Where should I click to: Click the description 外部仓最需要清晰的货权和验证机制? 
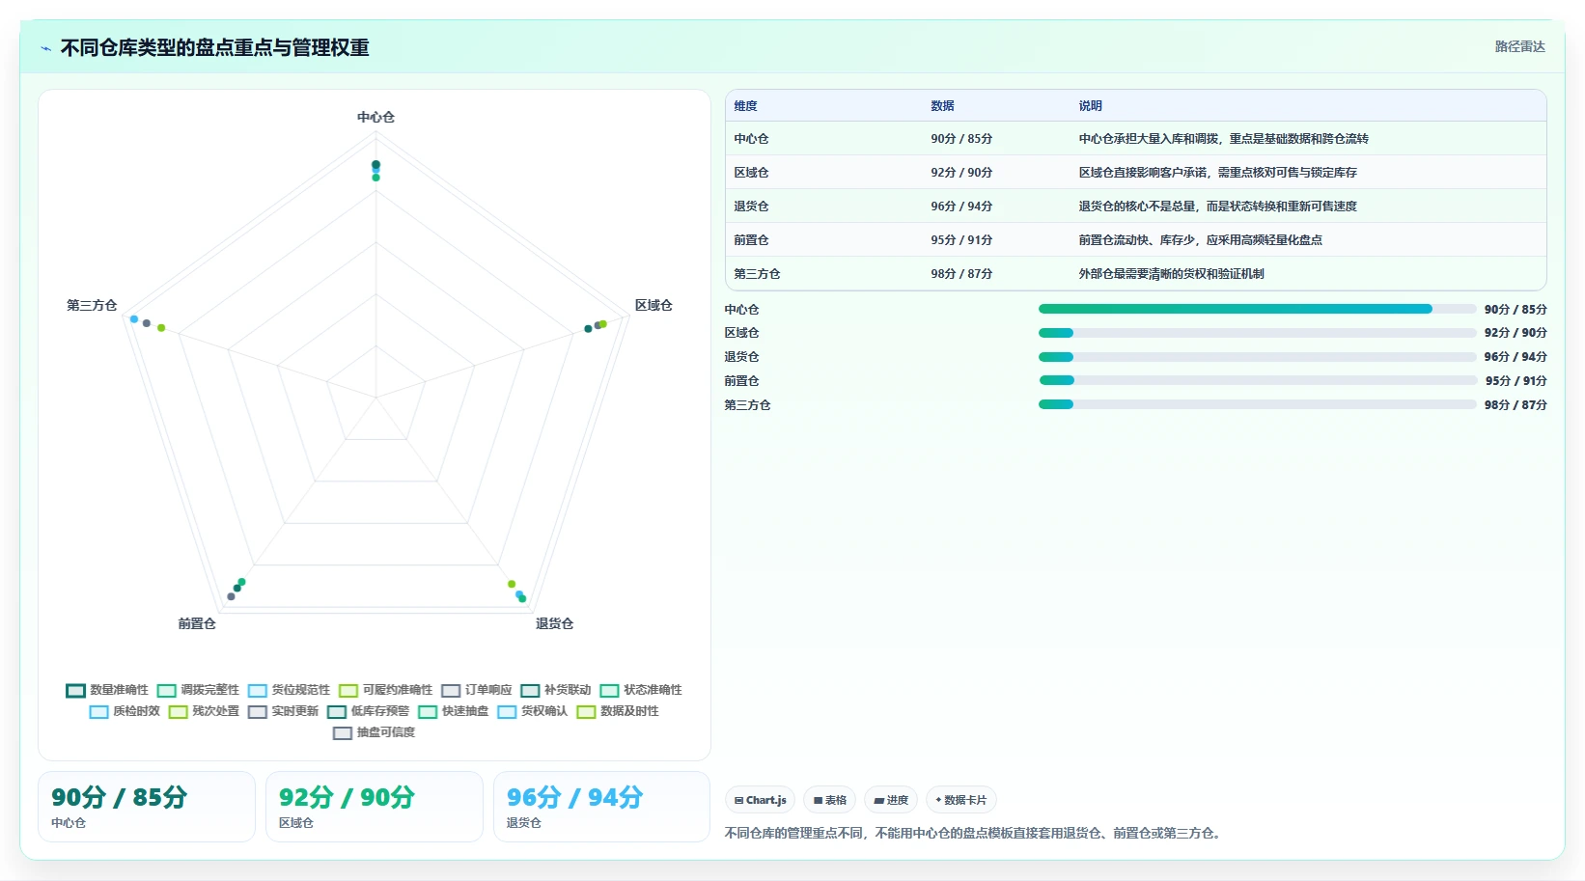point(1171,274)
